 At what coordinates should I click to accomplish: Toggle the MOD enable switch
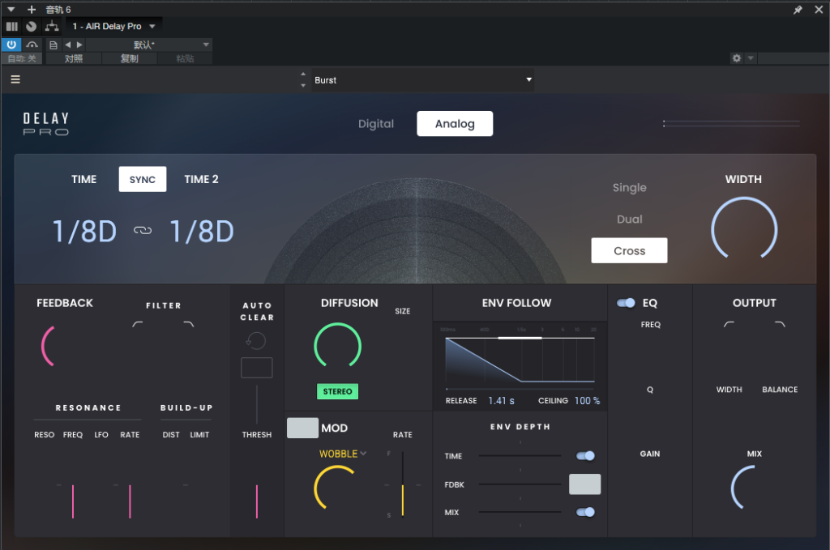coord(303,428)
